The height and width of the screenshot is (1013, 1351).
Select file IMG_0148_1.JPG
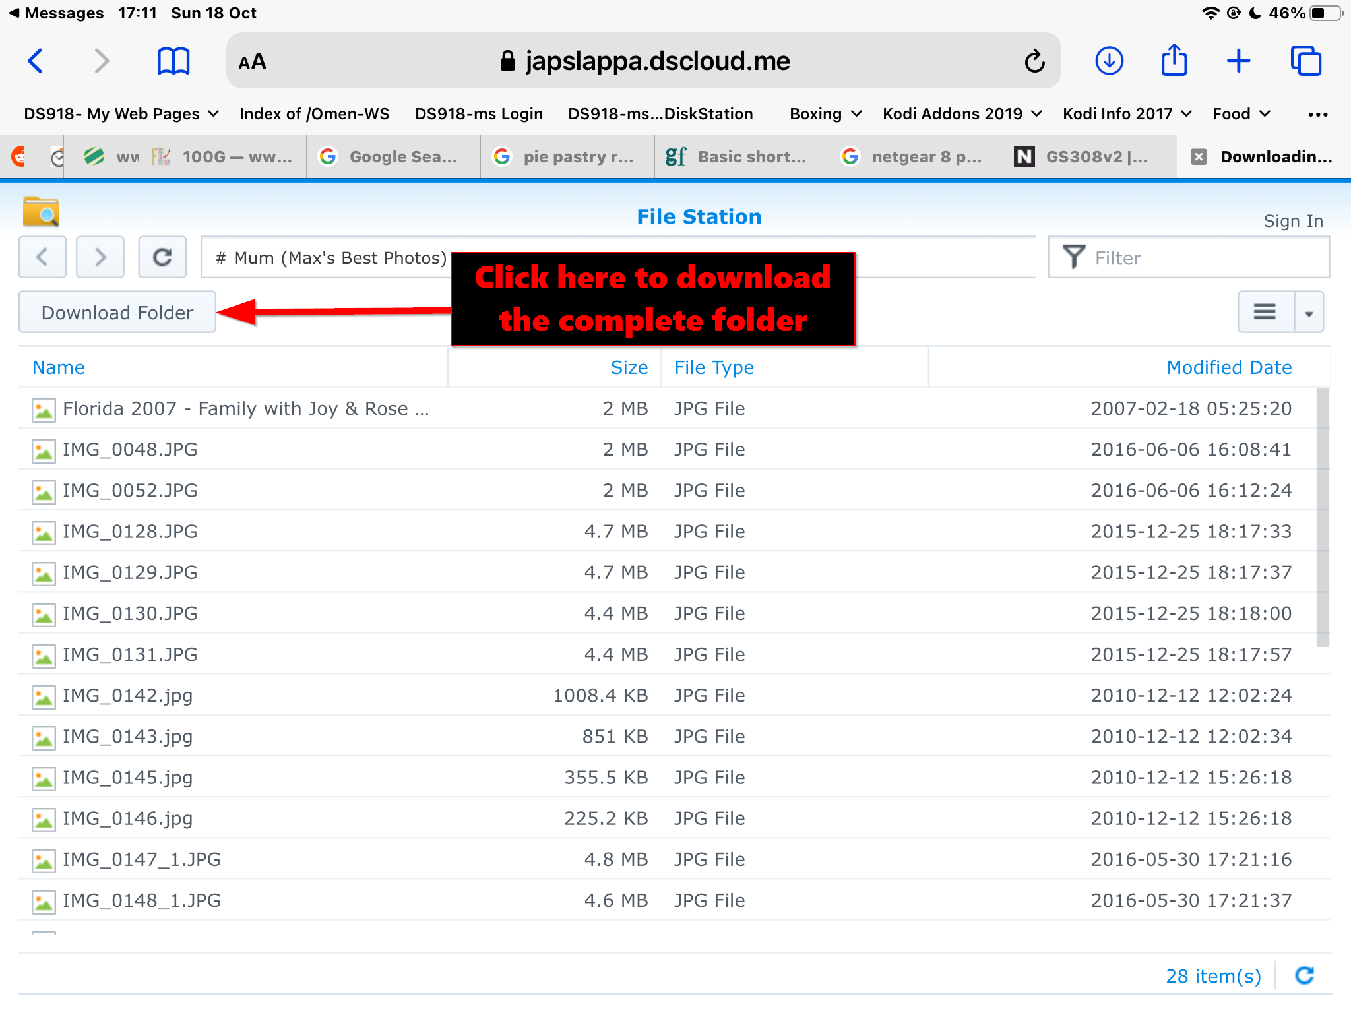pos(674,900)
